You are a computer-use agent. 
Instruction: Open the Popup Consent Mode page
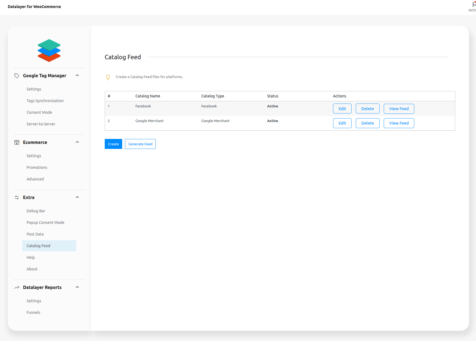(45, 223)
